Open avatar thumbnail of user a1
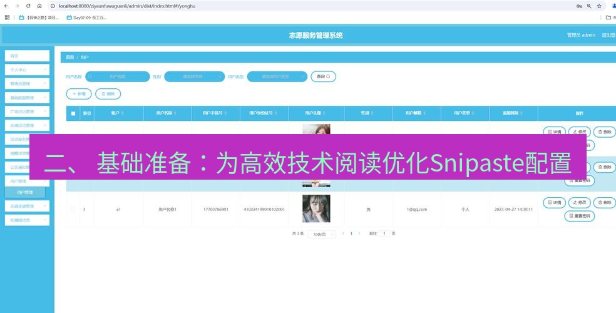Screen dimensions: 616x313 click(316, 208)
